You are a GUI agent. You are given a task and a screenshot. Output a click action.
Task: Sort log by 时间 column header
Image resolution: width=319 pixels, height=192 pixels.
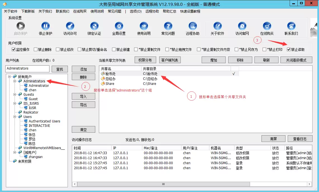92,148
